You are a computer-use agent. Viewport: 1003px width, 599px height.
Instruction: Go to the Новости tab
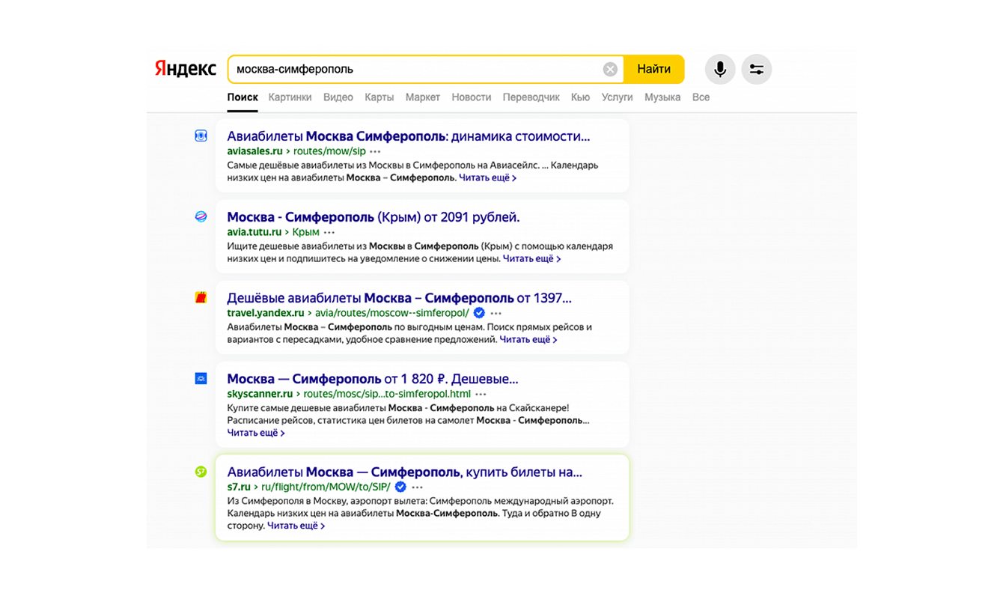pos(472,97)
